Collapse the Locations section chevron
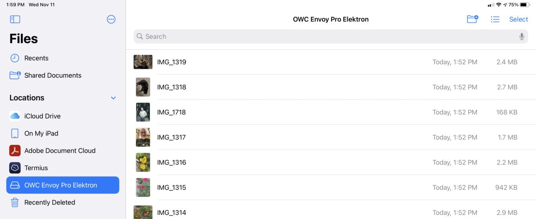 [113, 98]
